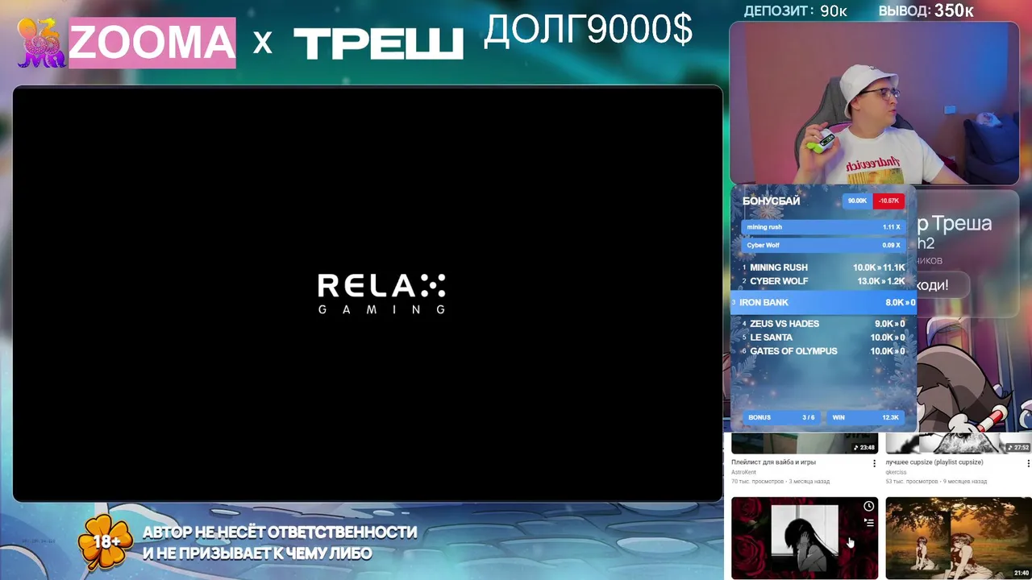Click the 70 тыс. просмотров view count
This screenshot has width=1032, height=580.
coord(758,481)
